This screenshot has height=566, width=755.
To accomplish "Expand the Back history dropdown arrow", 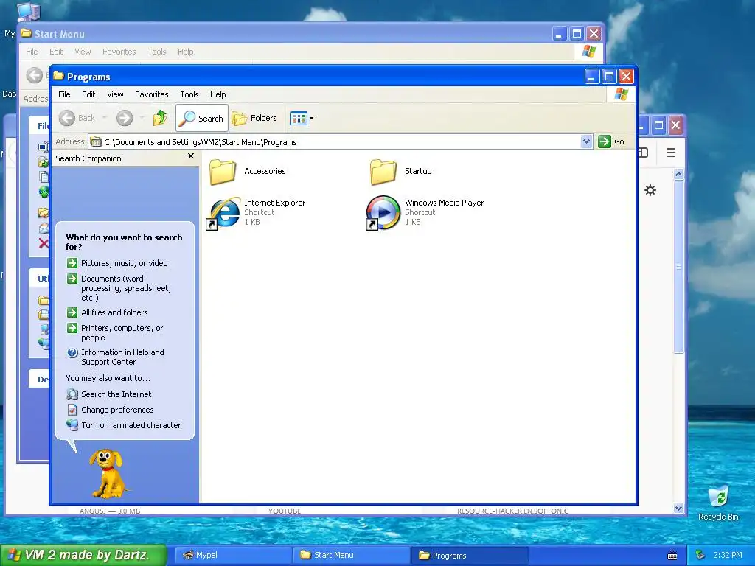I will 104,118.
